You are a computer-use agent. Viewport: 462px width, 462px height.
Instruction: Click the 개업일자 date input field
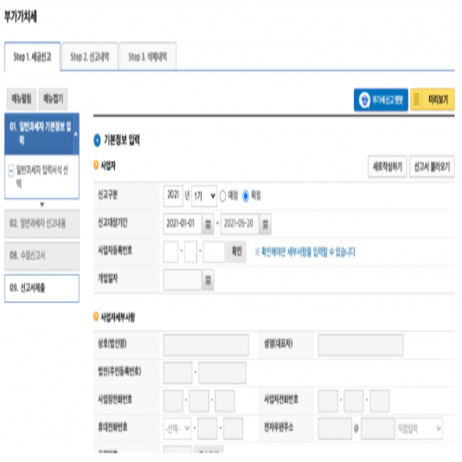(x=183, y=280)
